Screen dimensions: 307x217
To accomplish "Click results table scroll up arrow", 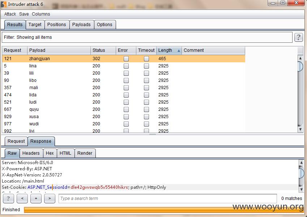I will [300, 58].
